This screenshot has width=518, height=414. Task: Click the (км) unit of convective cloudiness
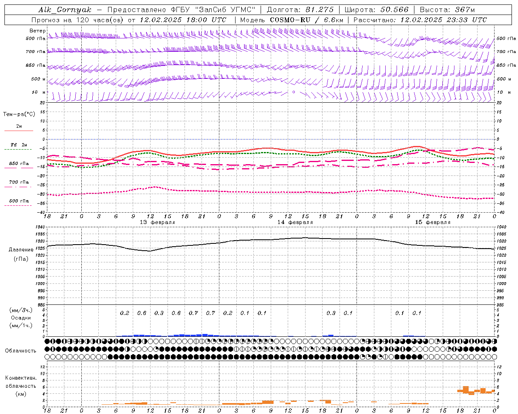click(21, 394)
